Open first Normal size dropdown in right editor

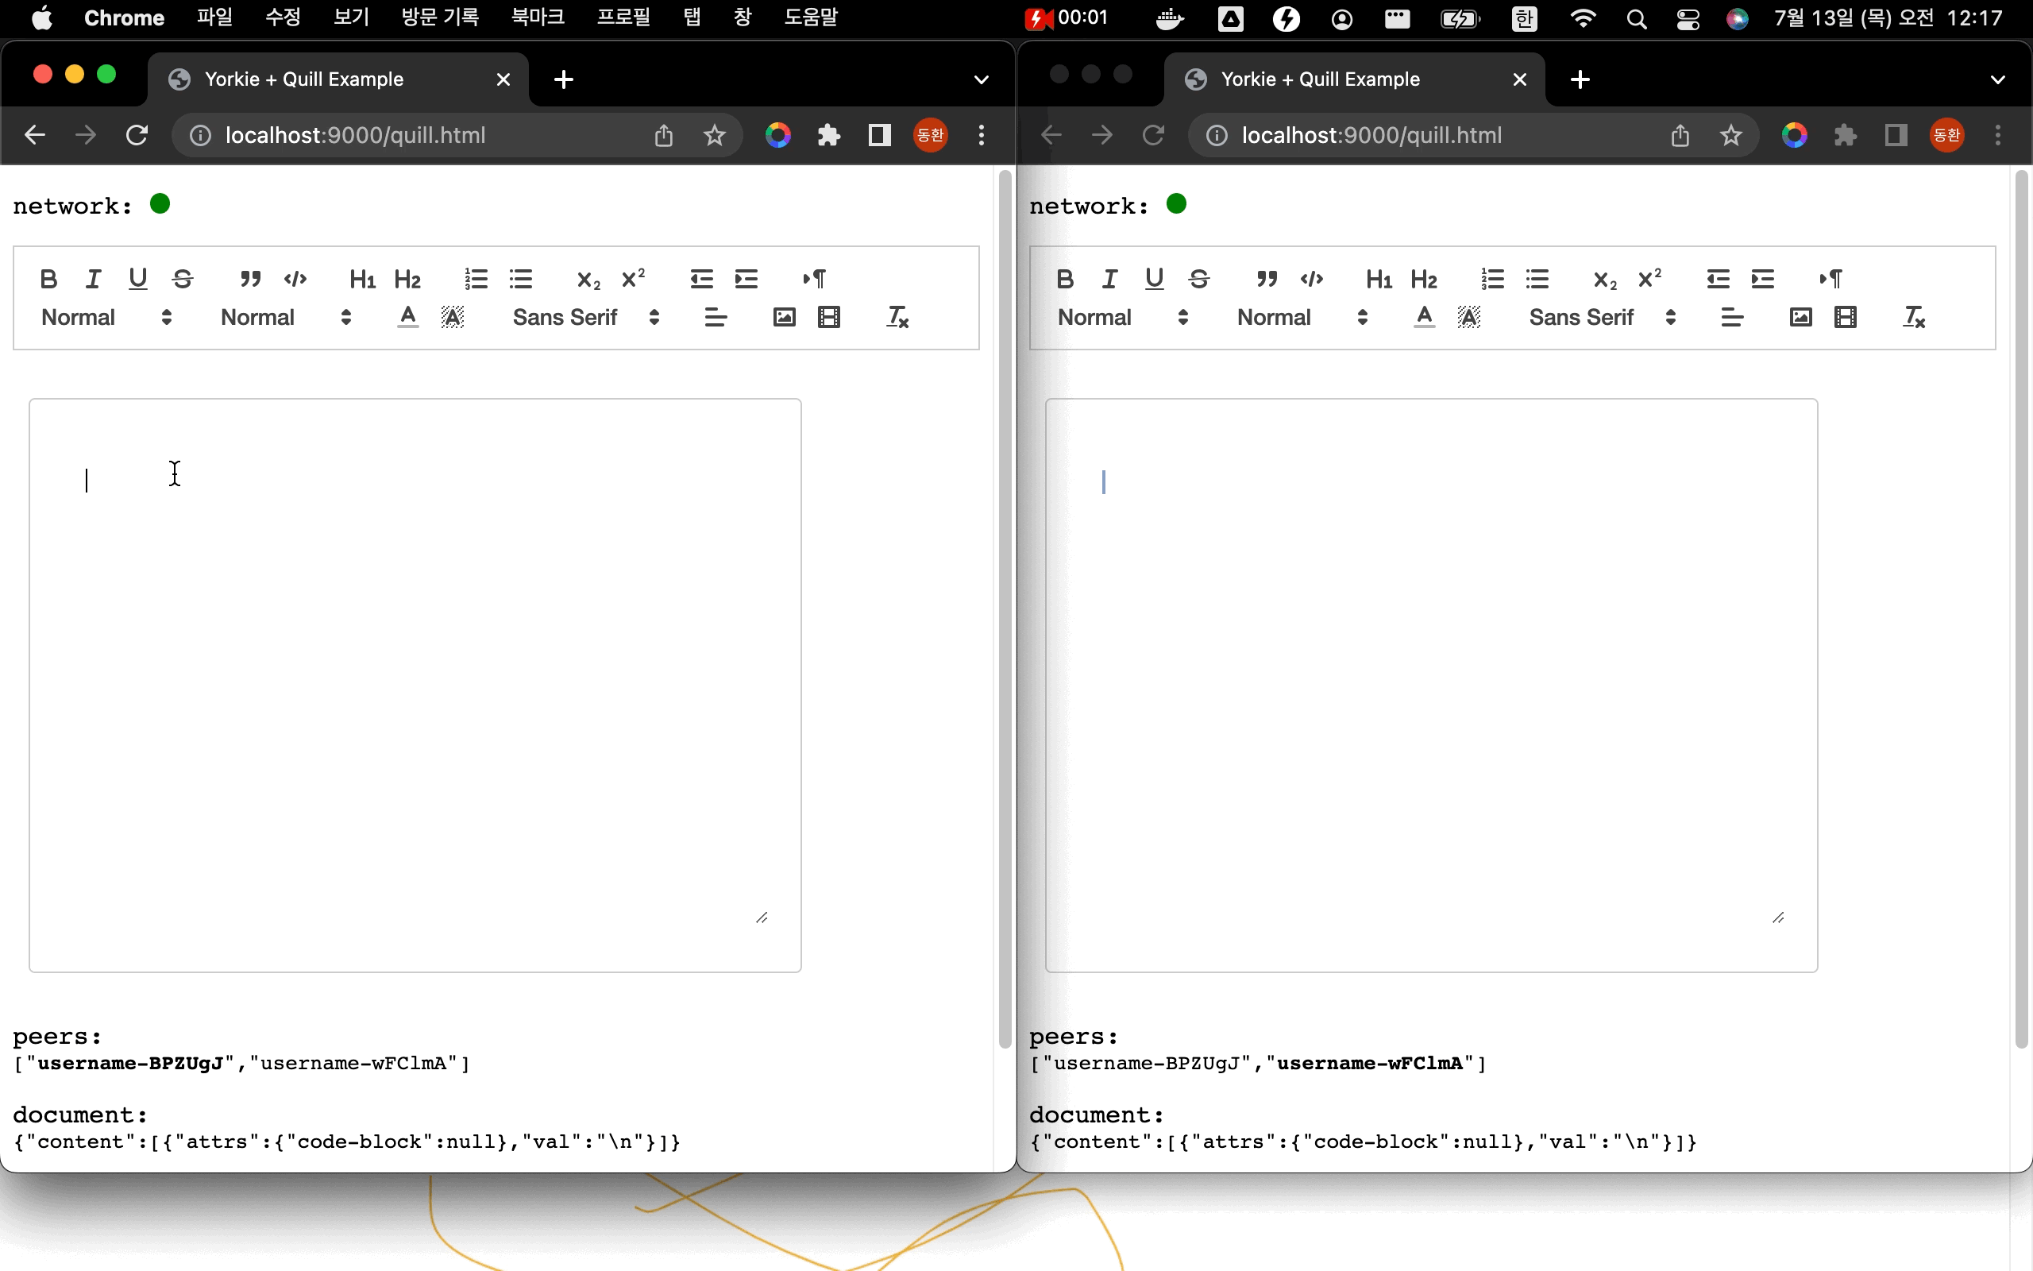[1122, 317]
